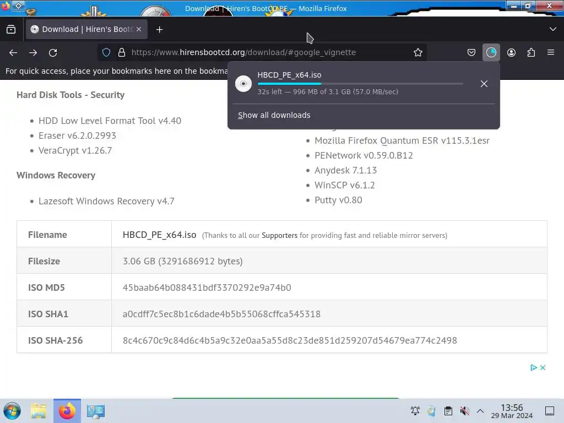Reload the current page

coord(53,52)
